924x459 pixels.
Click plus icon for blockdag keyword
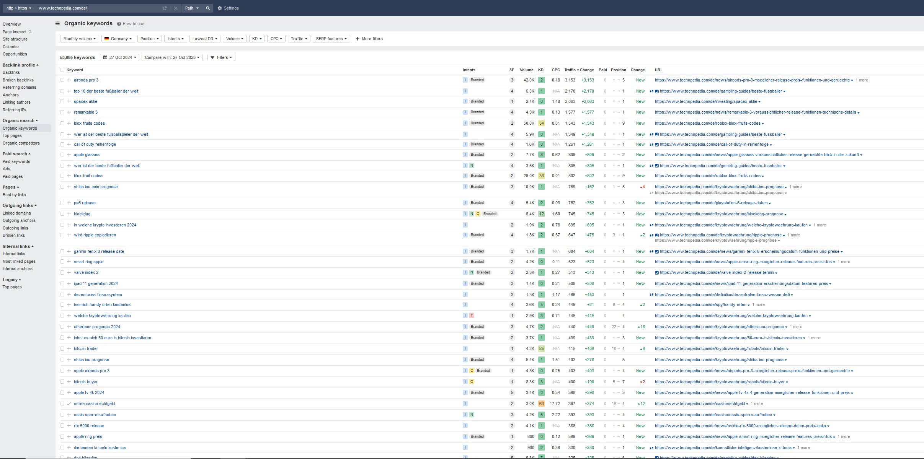69,214
